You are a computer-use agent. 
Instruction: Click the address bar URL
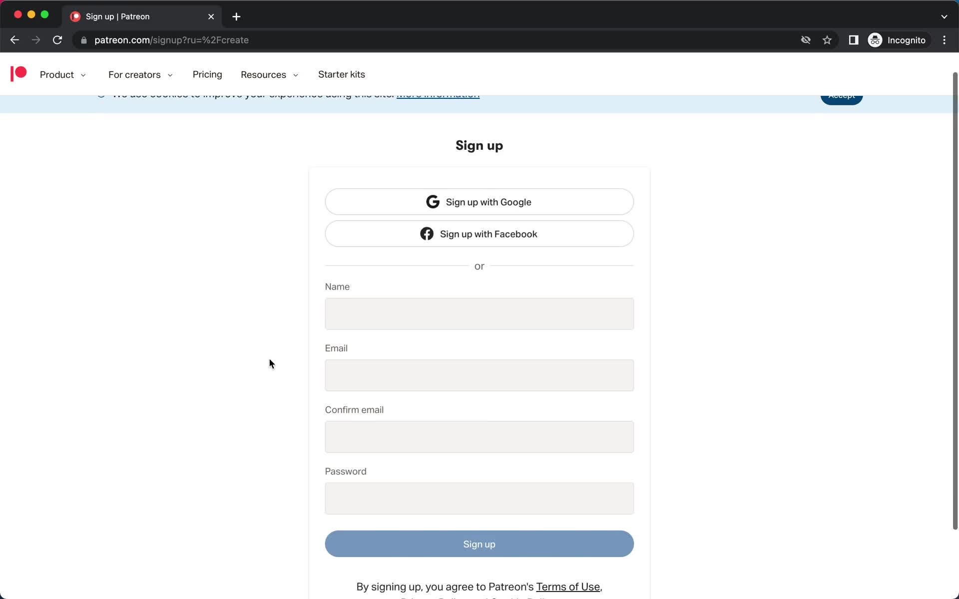click(x=171, y=40)
